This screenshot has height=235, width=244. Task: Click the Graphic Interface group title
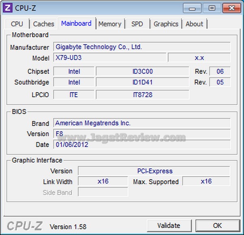[x=37, y=160]
